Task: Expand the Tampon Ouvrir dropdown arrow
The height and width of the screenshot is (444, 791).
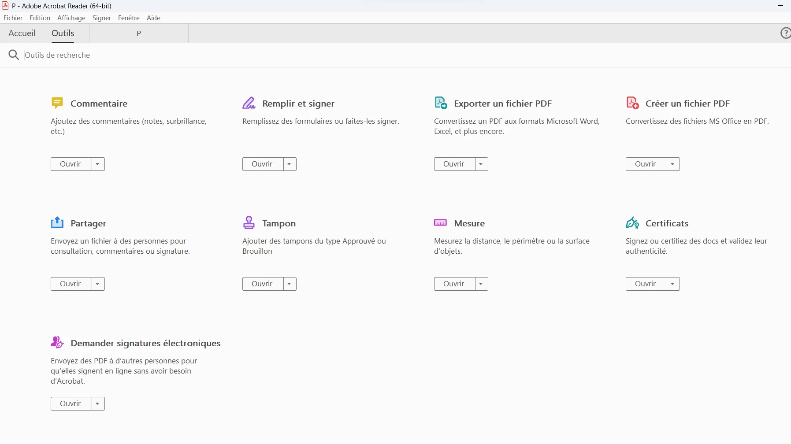Action: pyautogui.click(x=290, y=284)
